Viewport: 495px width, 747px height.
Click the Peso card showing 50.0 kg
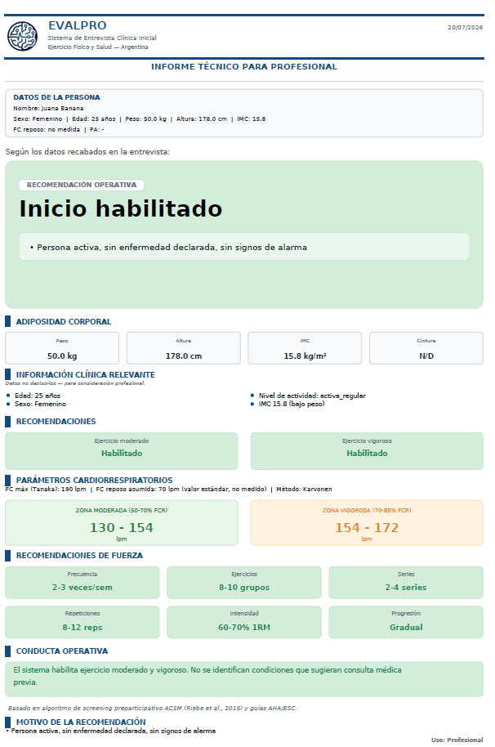tap(62, 348)
